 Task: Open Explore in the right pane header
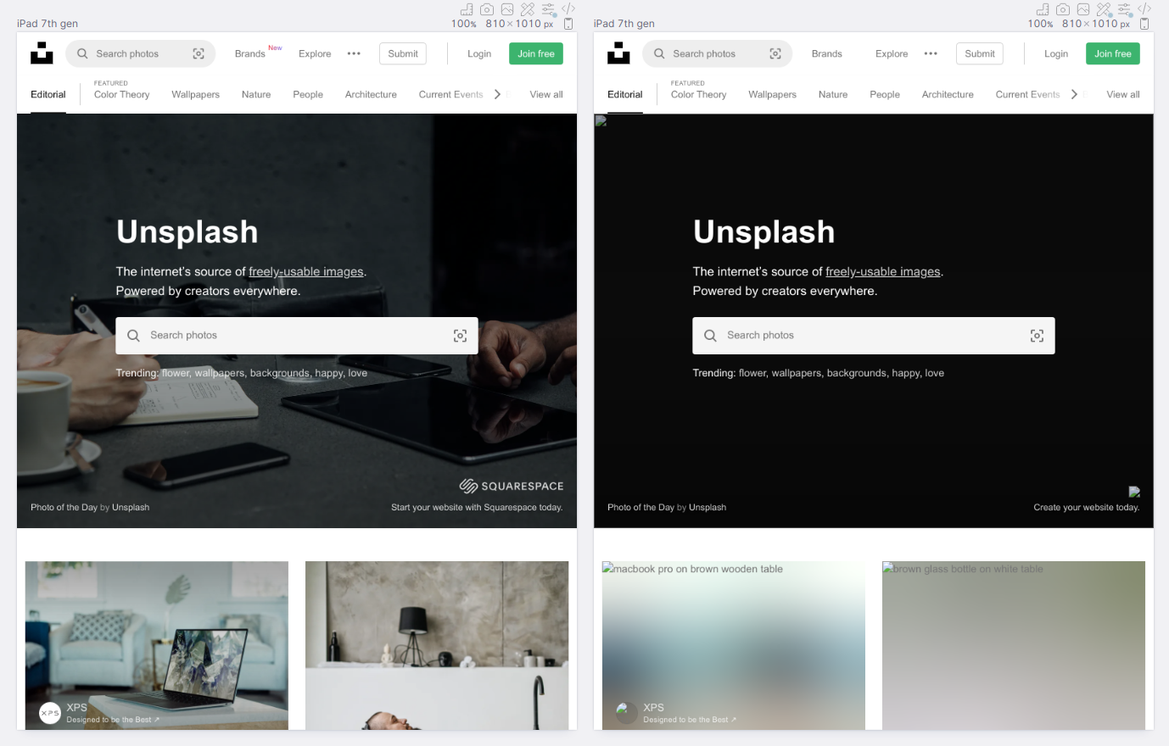(x=892, y=53)
